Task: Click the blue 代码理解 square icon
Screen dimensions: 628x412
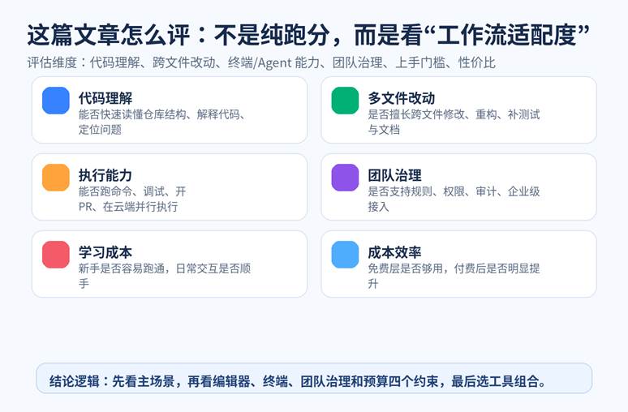Action: pyautogui.click(x=56, y=101)
